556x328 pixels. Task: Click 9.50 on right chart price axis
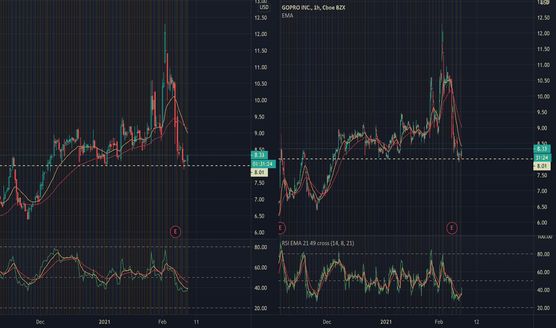pos(542,112)
